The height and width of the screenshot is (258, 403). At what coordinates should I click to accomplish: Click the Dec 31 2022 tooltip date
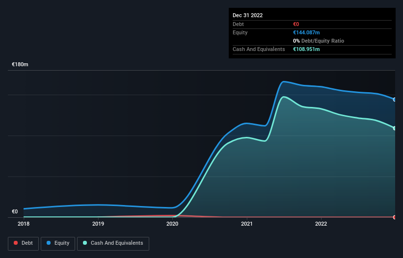pyautogui.click(x=247, y=15)
